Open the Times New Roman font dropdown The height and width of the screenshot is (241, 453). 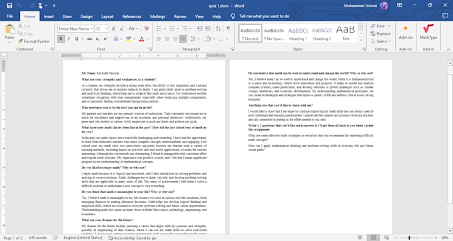92,29
